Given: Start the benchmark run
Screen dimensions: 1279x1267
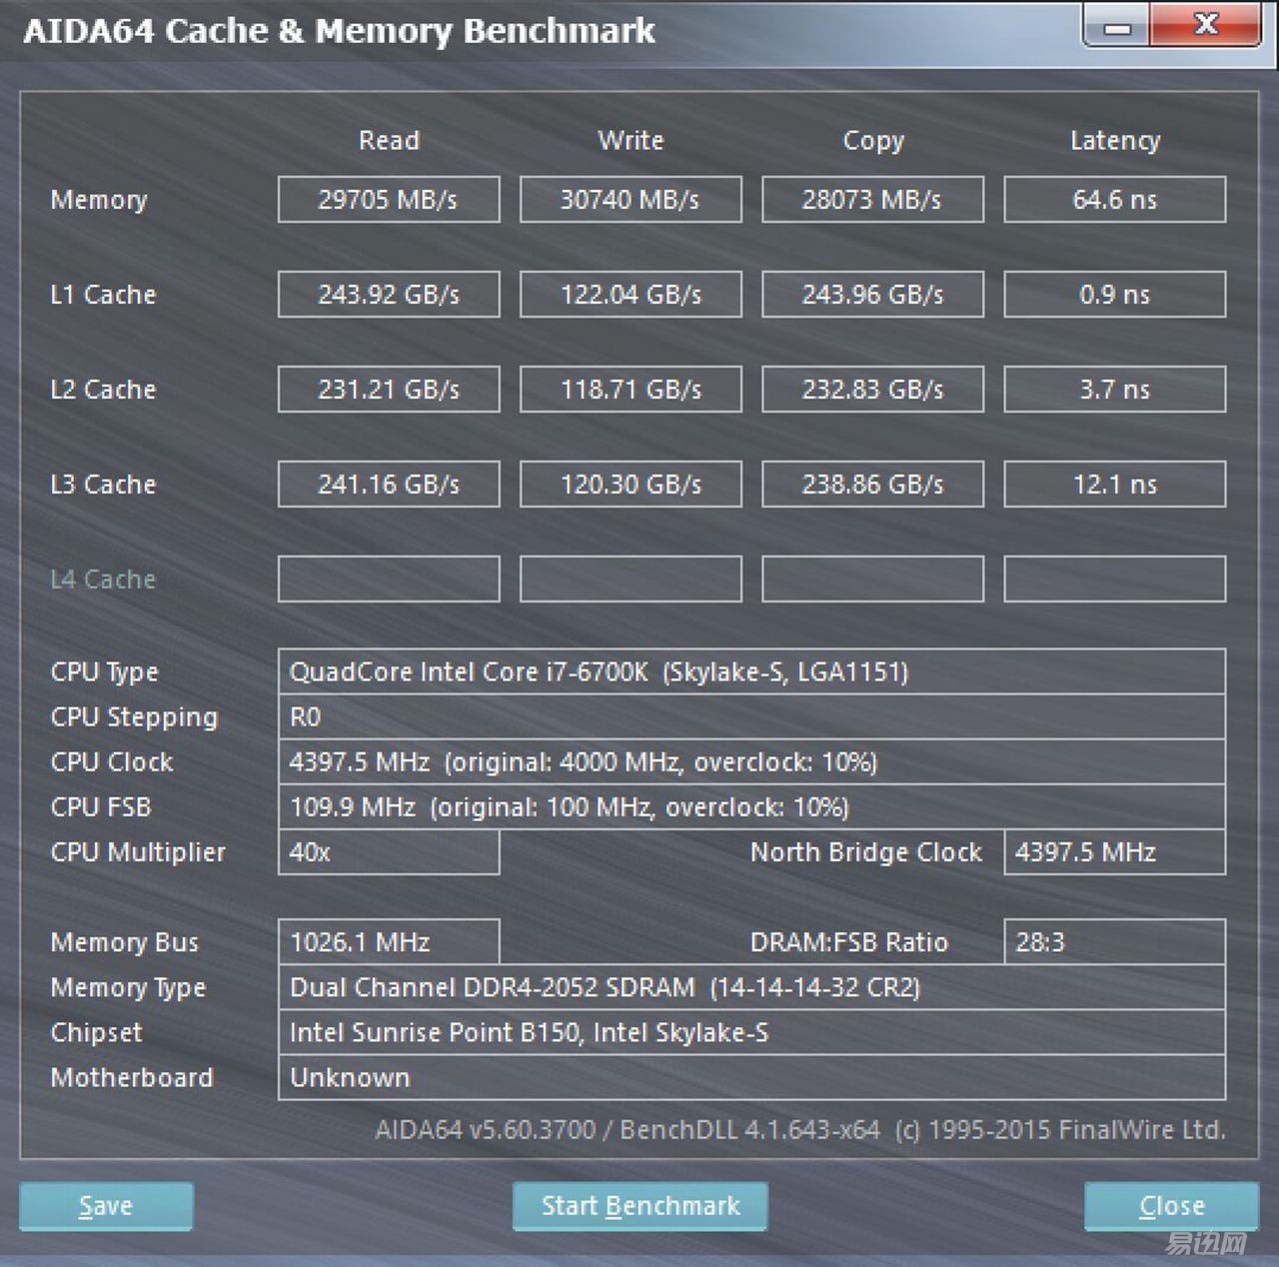Looking at the screenshot, I should 640,1206.
